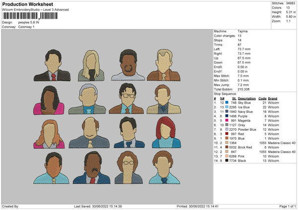Click the Brand column header

273,99
